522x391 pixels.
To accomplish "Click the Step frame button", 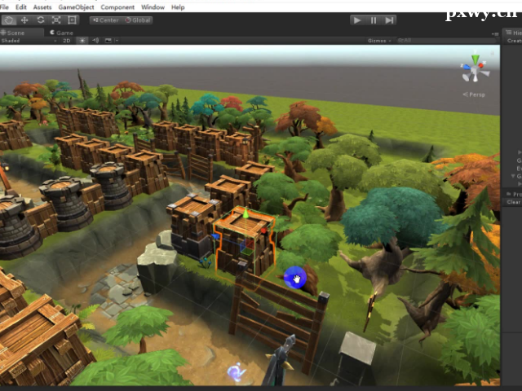I will click(390, 20).
